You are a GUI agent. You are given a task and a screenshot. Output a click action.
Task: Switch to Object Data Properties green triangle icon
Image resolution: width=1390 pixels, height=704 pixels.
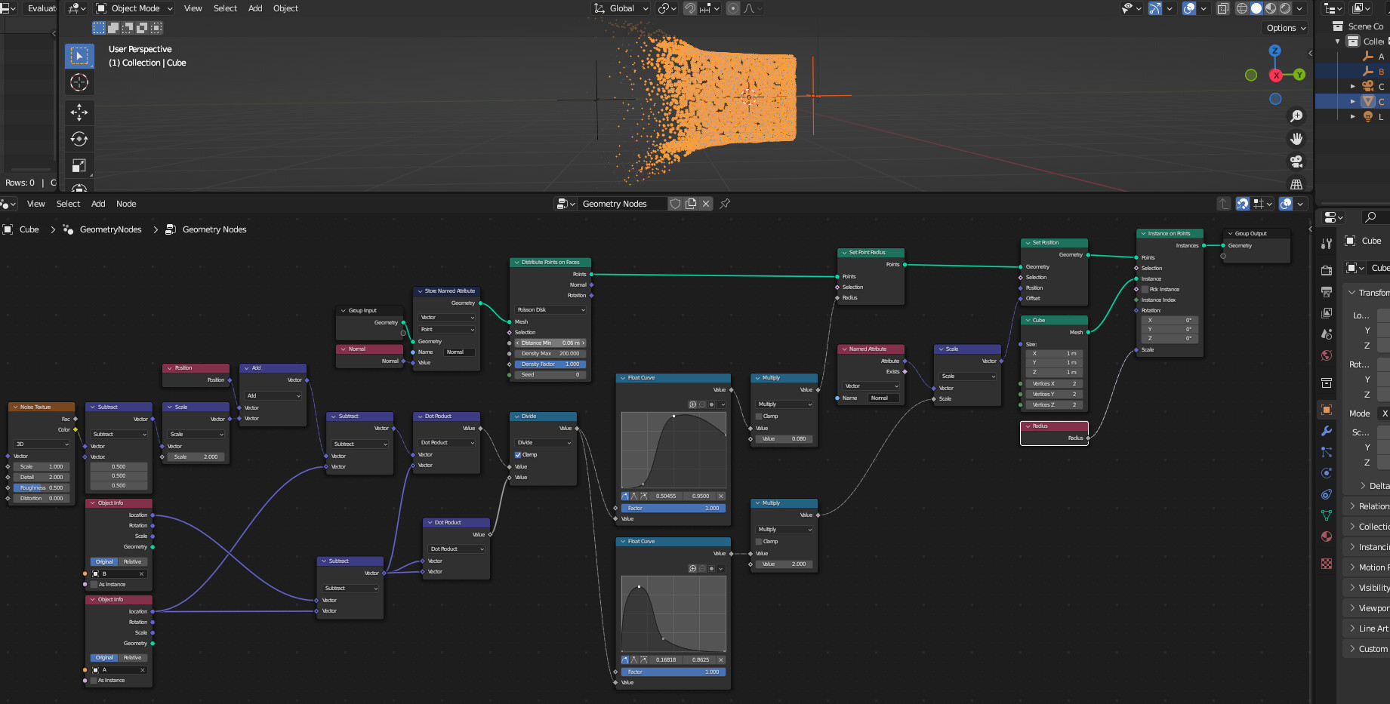click(x=1326, y=508)
